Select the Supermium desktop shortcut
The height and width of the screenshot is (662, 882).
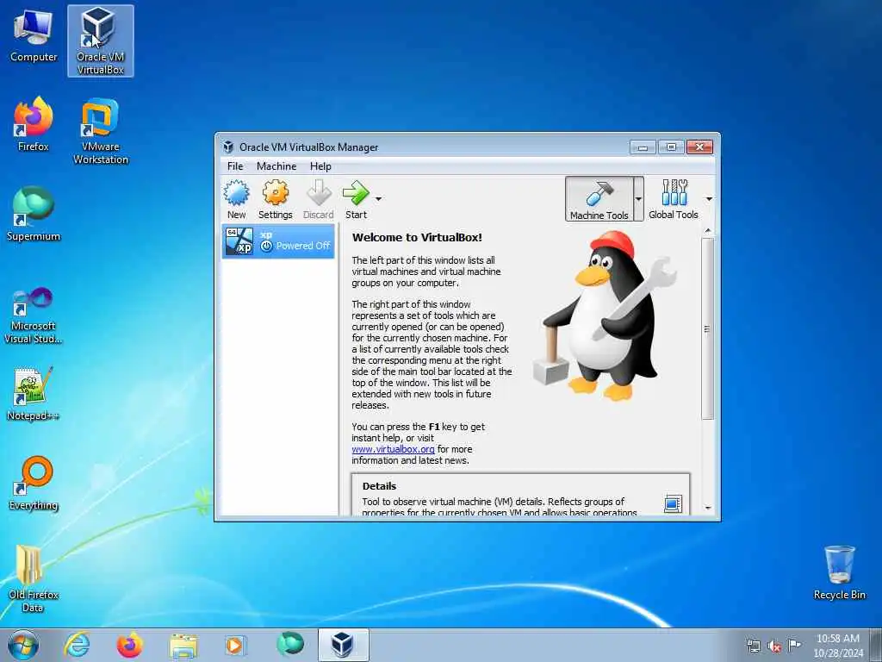(34, 215)
